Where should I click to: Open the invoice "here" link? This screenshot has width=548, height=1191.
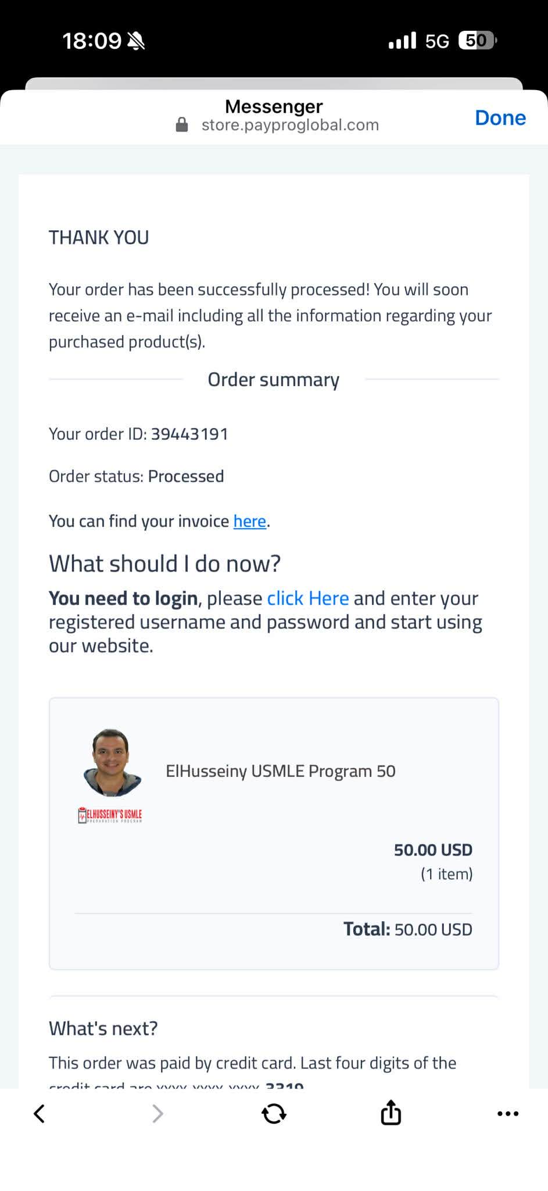[250, 521]
